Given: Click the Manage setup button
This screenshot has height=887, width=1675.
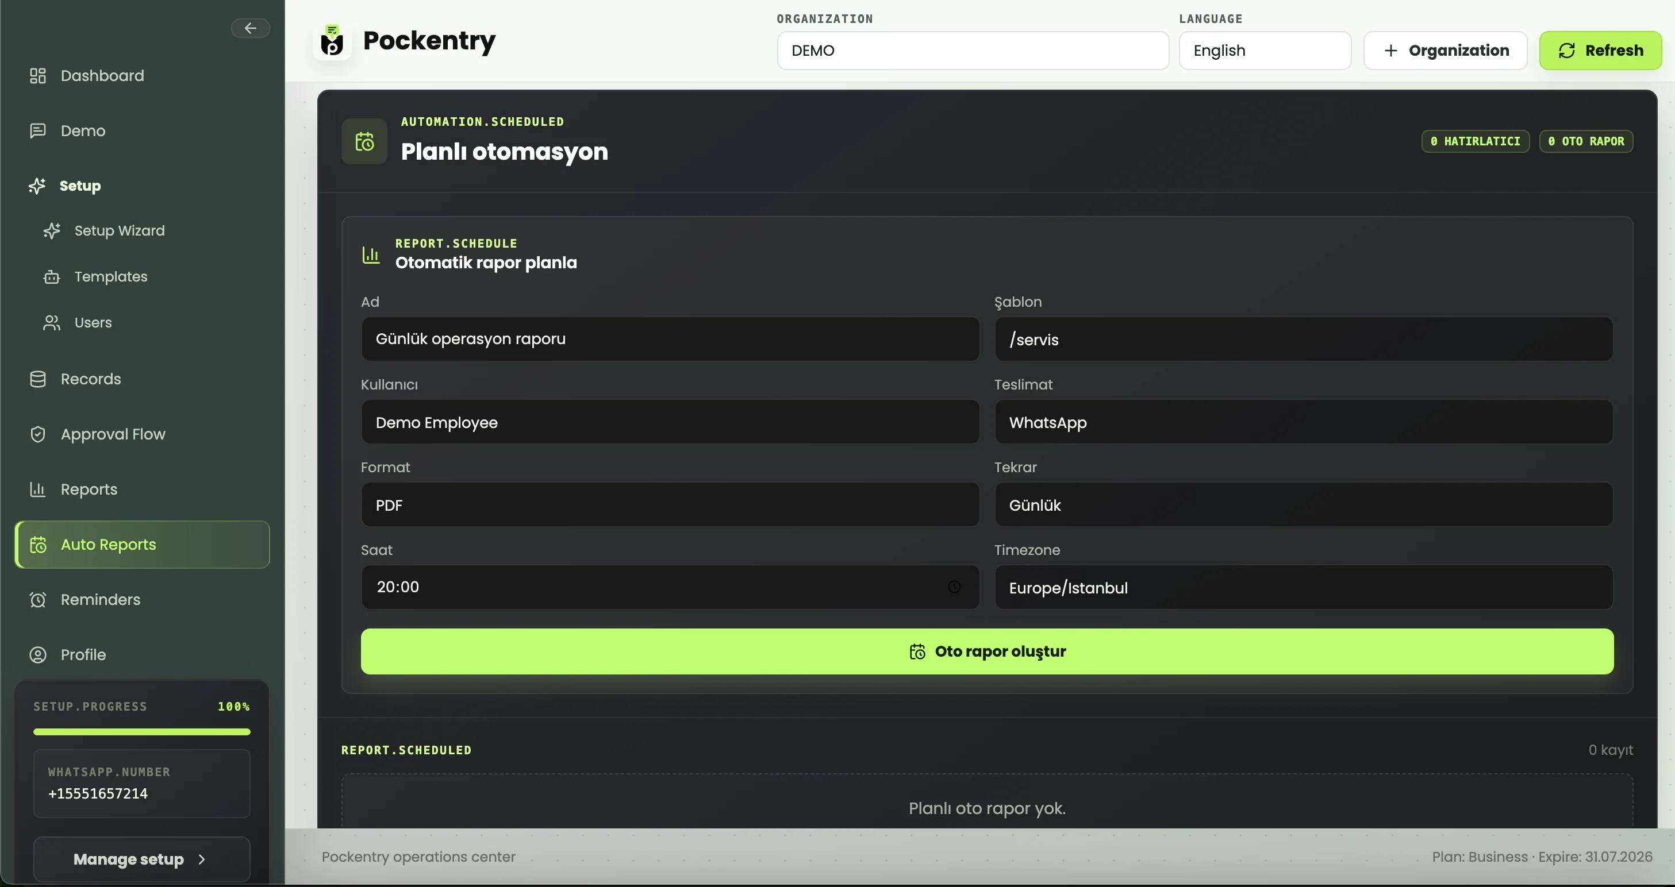Looking at the screenshot, I should point(142,859).
